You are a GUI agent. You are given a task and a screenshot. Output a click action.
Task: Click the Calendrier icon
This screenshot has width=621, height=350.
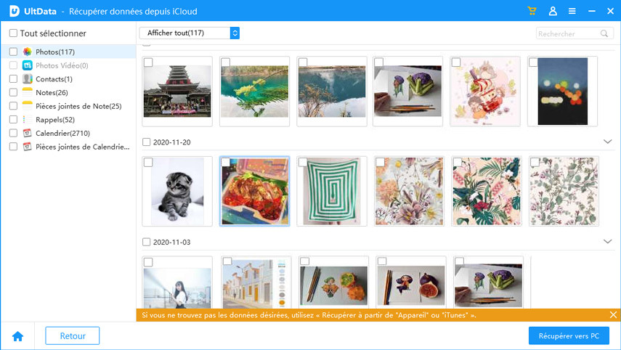click(28, 133)
